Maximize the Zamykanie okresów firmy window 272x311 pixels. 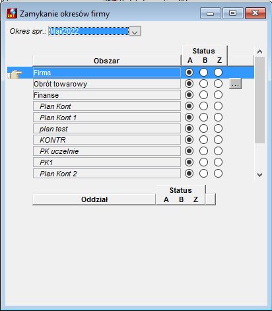[x=233, y=13]
